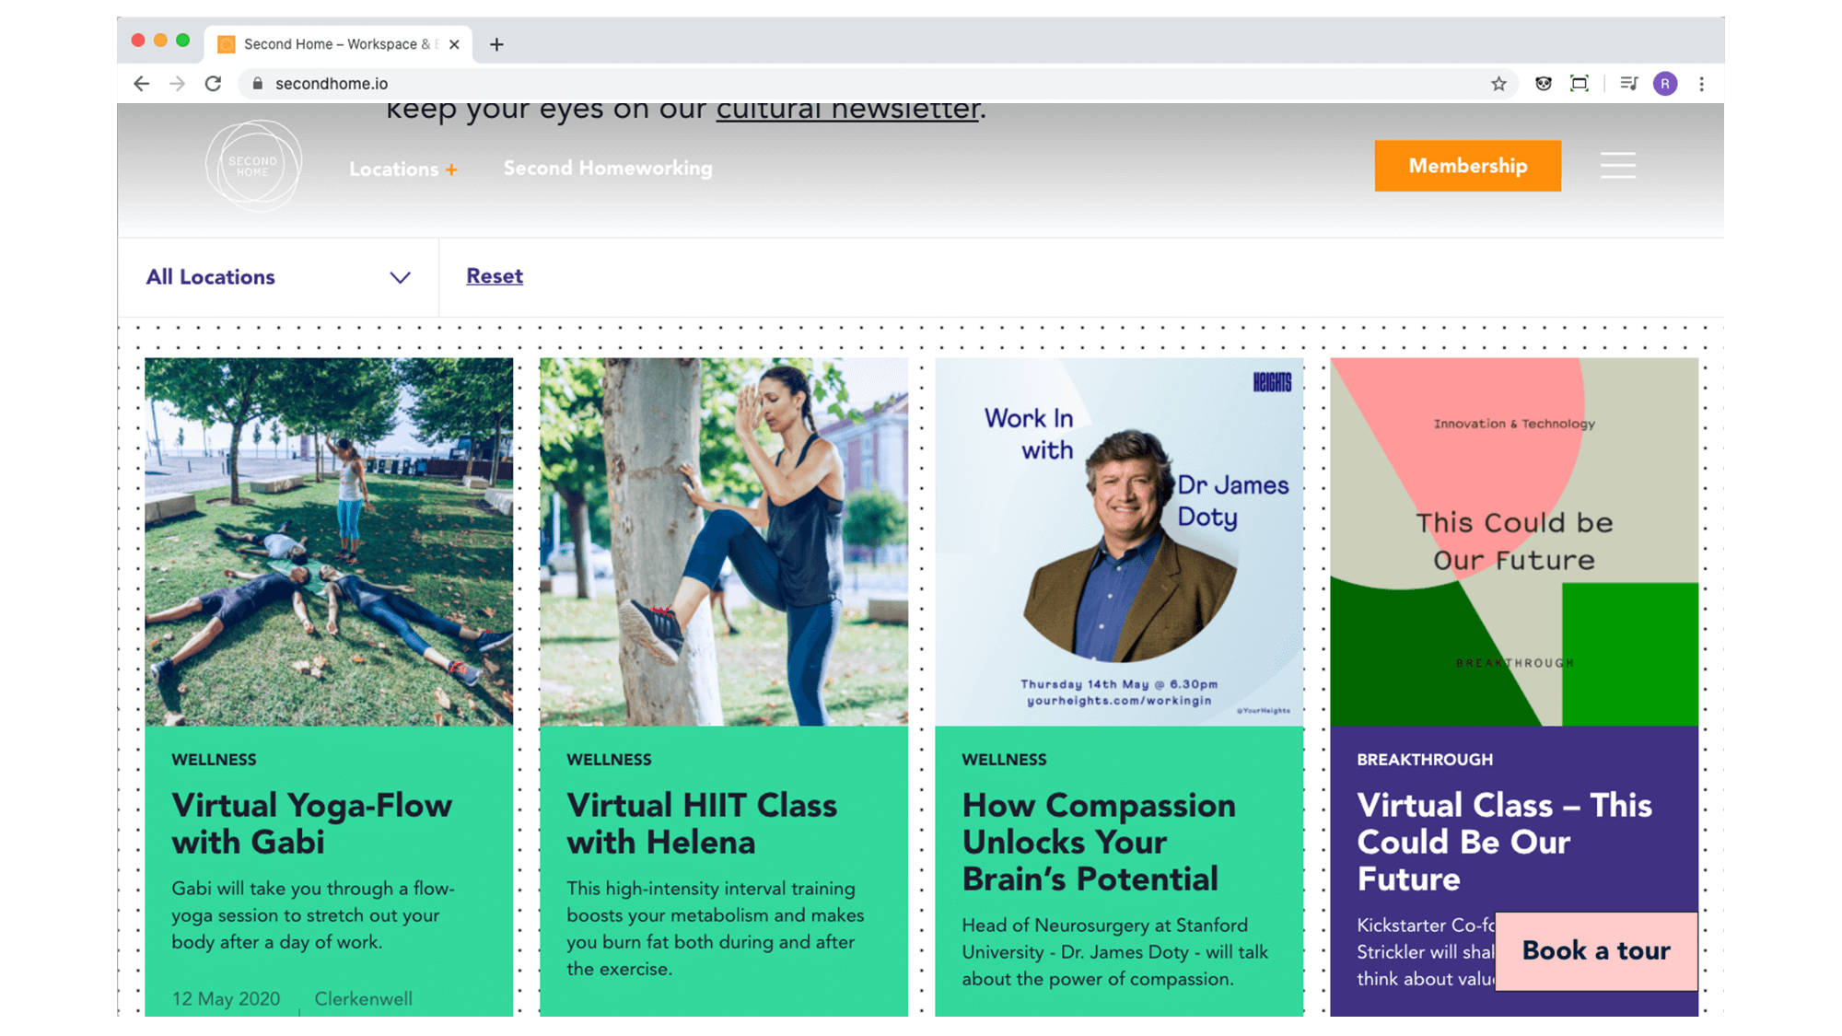Bookmark page with the star icon
1842x1036 pixels.
click(1498, 84)
